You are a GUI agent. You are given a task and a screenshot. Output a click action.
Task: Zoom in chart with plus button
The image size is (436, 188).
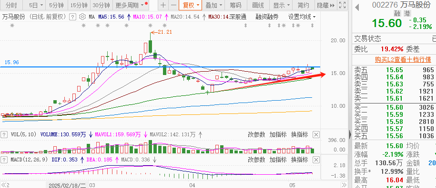pyautogui.click(x=163, y=5)
